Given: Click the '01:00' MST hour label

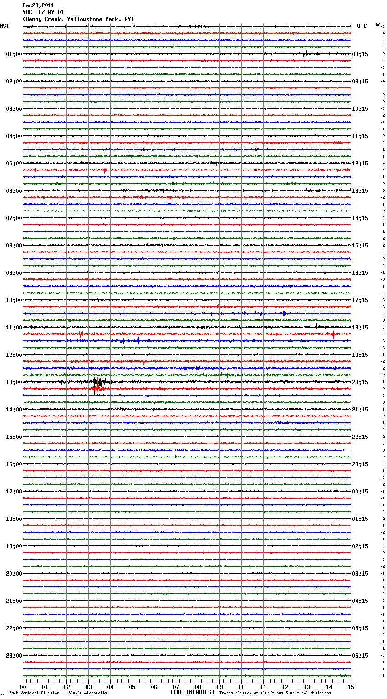Looking at the screenshot, I should 14,54.
